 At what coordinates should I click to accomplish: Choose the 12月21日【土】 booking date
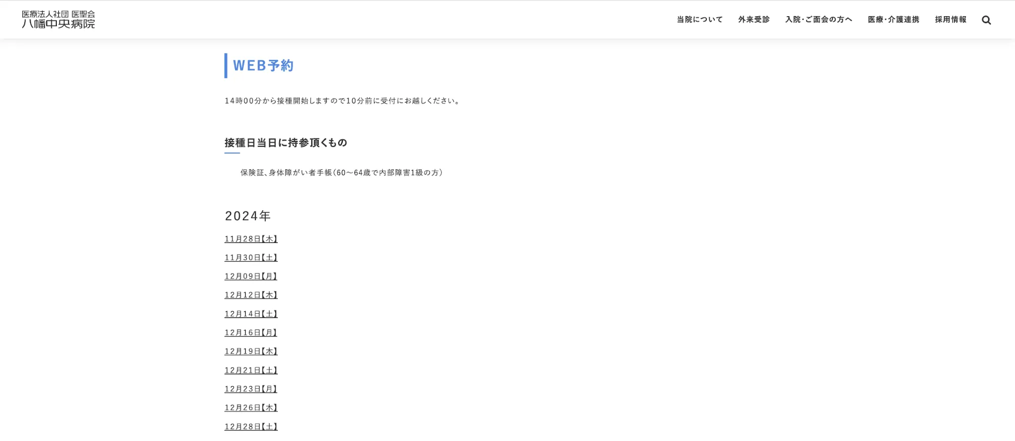point(251,370)
